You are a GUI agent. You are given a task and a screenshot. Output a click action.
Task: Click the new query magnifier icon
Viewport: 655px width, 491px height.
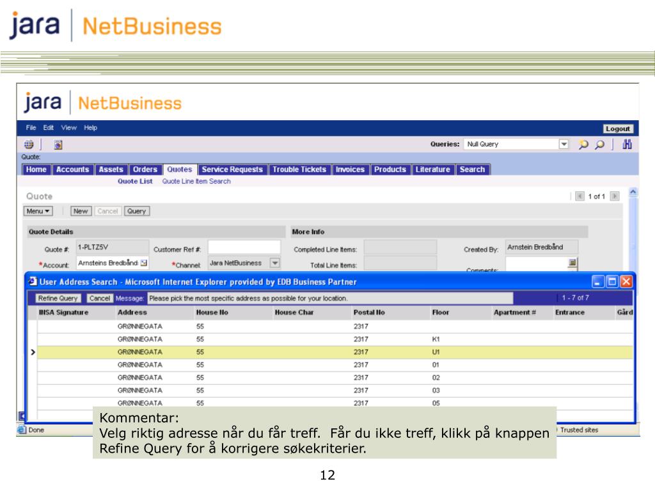583,144
